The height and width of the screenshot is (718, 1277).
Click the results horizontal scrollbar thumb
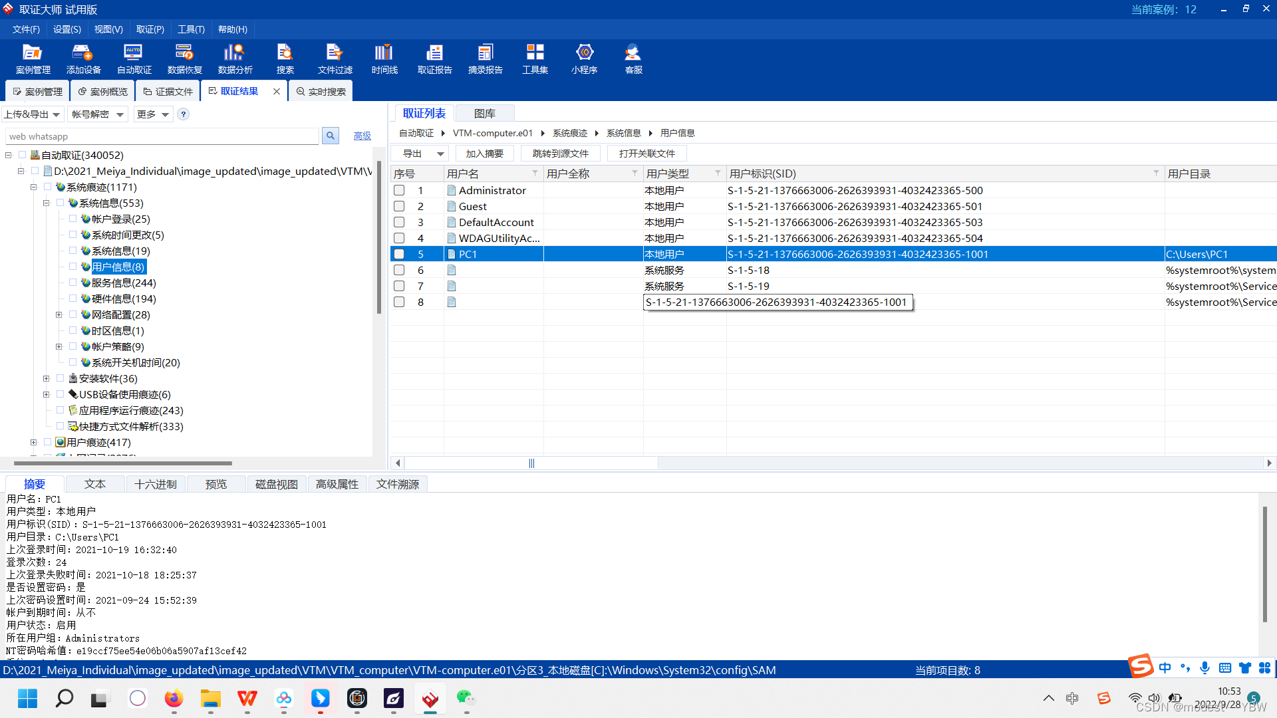[531, 463]
